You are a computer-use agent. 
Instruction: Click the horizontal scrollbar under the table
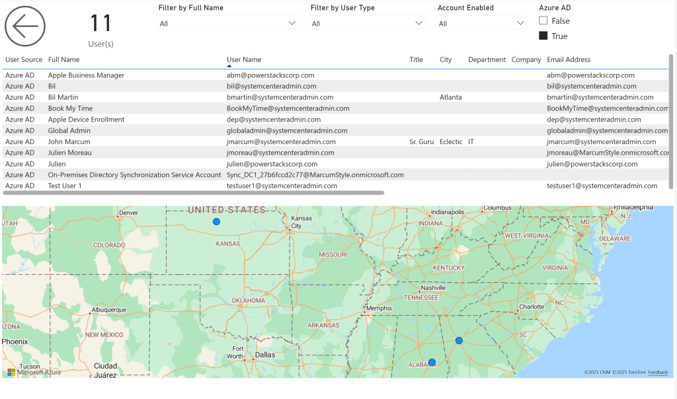pyautogui.click(x=193, y=193)
